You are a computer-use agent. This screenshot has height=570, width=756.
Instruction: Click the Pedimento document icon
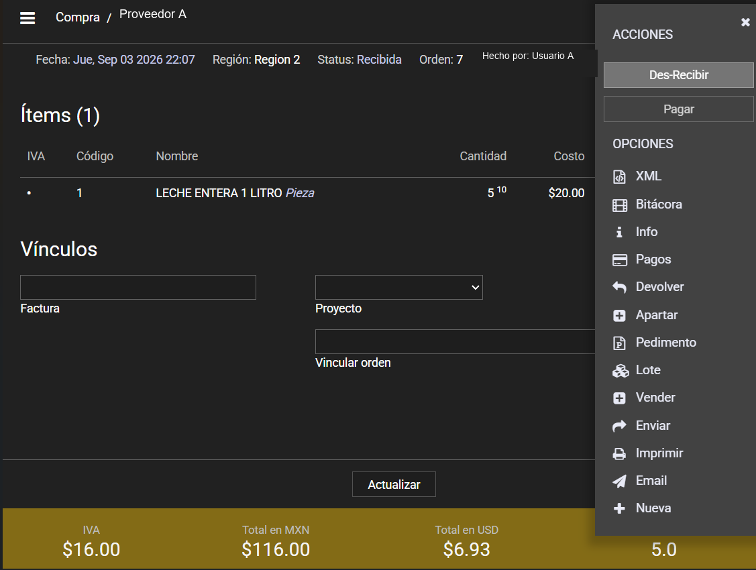point(620,343)
